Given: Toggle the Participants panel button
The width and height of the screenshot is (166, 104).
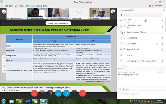Looking at the screenshot, I should pos(58,93).
